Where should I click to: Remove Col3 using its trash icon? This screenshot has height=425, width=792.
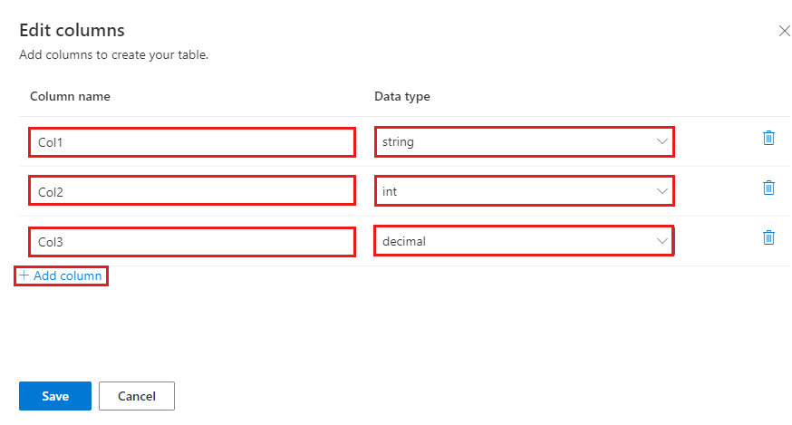(768, 237)
